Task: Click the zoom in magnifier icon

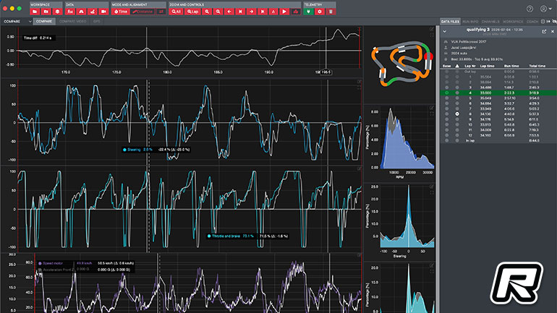Action: [x=207, y=12]
